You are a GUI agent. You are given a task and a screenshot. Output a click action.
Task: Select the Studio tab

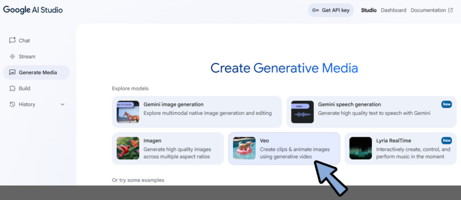[x=369, y=10]
